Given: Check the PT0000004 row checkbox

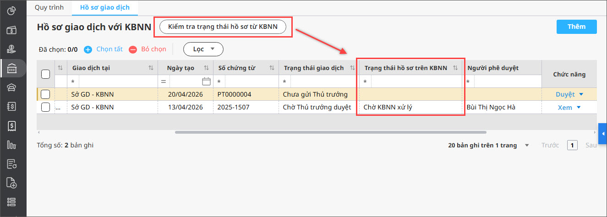Looking at the screenshot, I should (x=45, y=94).
